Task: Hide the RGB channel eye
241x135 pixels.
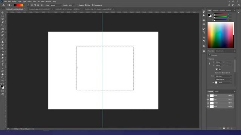Action: [208, 96]
